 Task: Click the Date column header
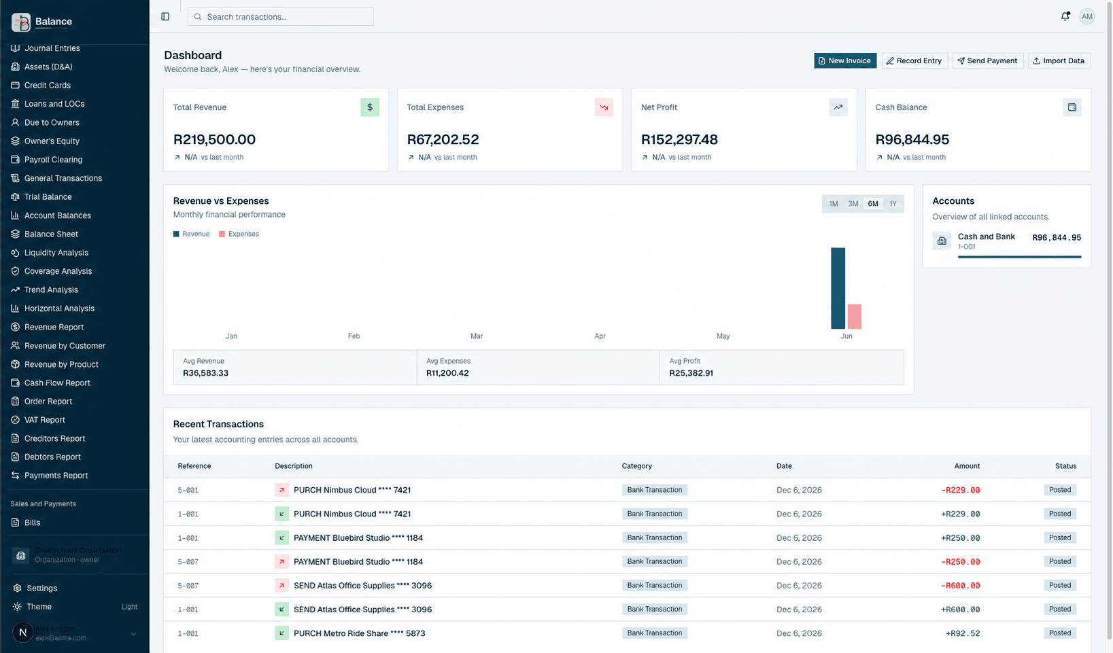pos(784,466)
